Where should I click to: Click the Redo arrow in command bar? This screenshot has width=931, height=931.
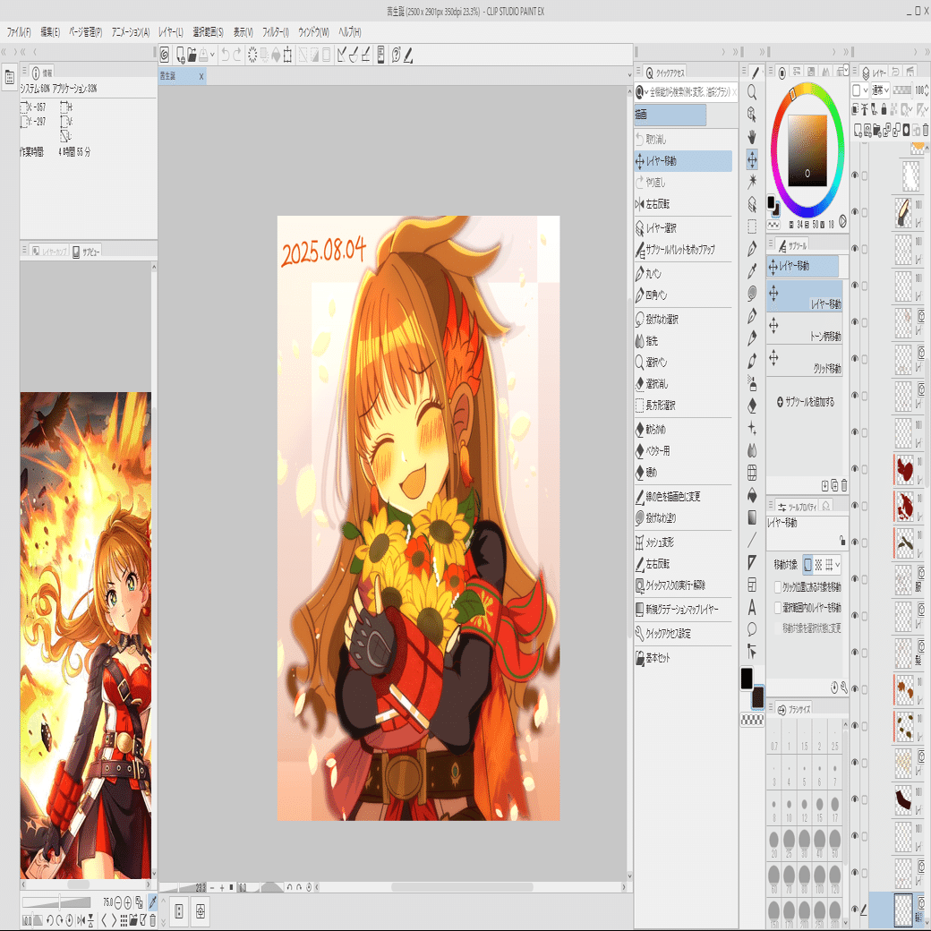[237, 55]
